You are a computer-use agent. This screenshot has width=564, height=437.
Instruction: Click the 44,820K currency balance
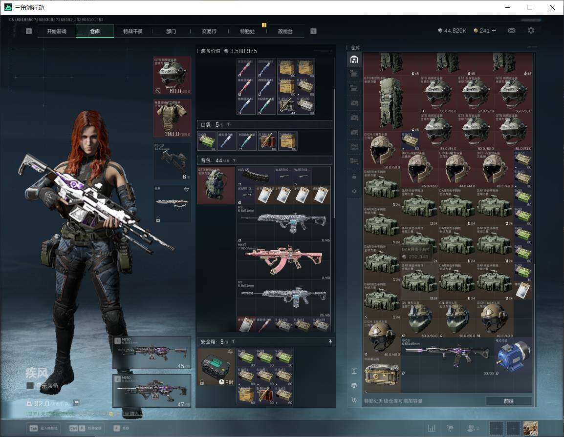point(452,31)
